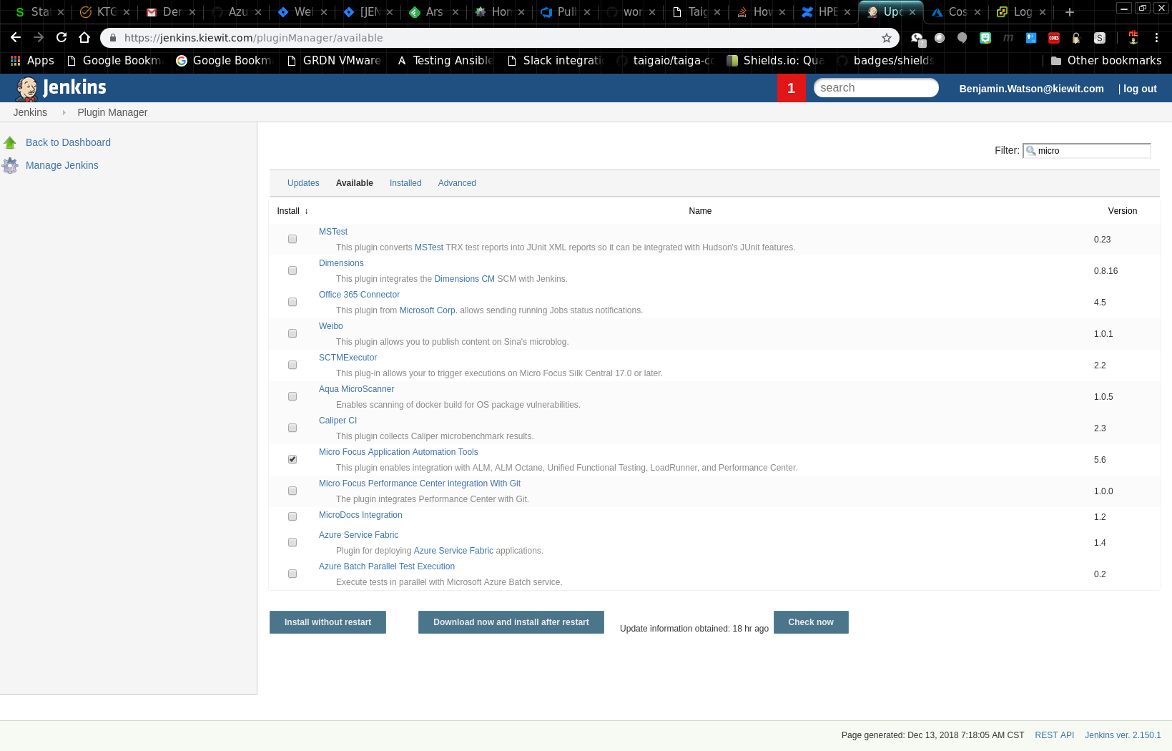This screenshot has height=751, width=1172.
Task: Open the Advanced plugin manager tab
Action: pos(457,183)
